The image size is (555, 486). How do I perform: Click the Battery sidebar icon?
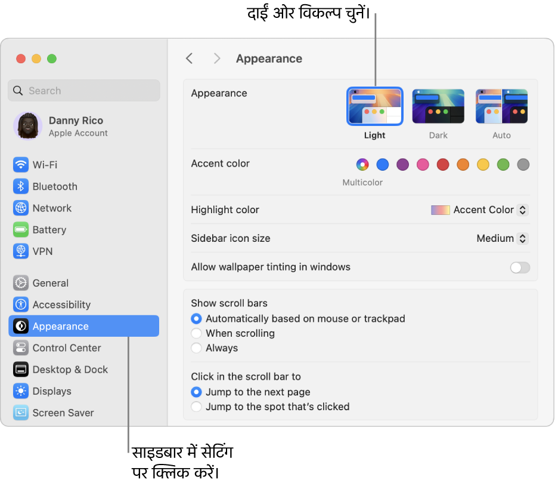click(21, 229)
